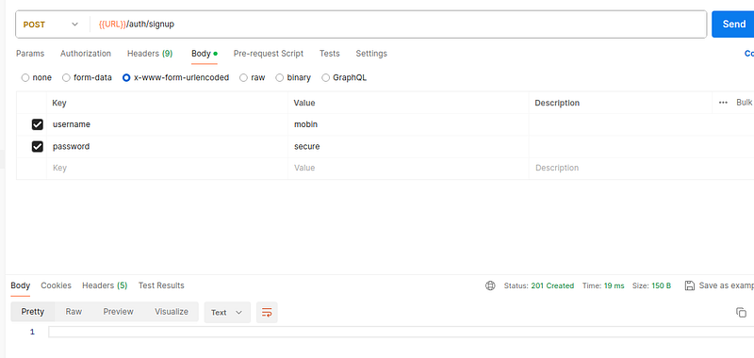The image size is (754, 358).
Task: Switch to the response Body tab
Action: pyautogui.click(x=20, y=285)
